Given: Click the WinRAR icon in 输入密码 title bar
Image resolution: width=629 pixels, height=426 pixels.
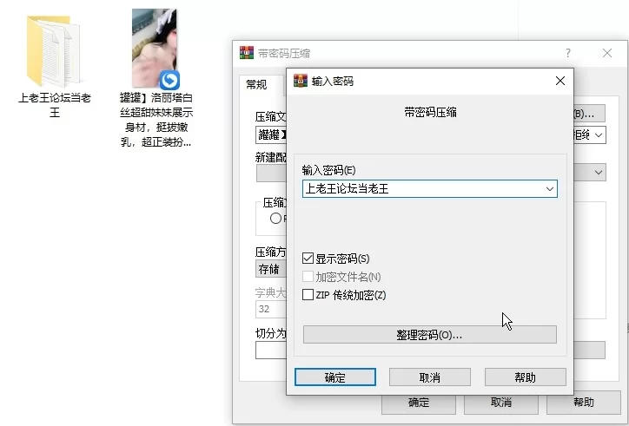Looking at the screenshot, I should click(301, 81).
